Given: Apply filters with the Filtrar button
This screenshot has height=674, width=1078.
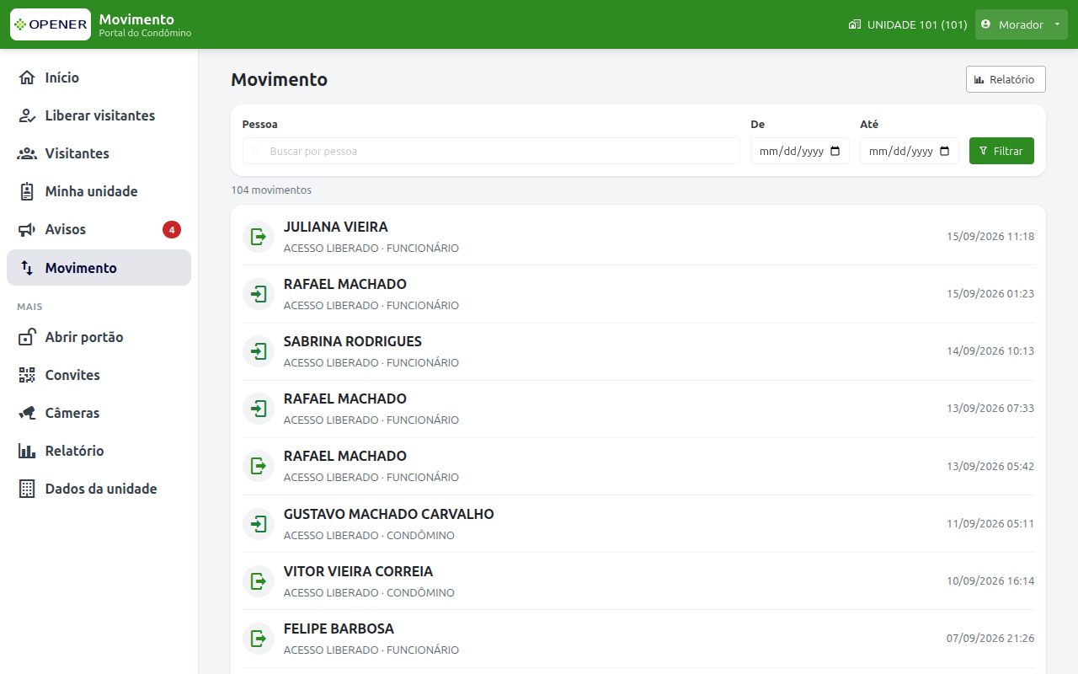Looking at the screenshot, I should coord(1001,151).
